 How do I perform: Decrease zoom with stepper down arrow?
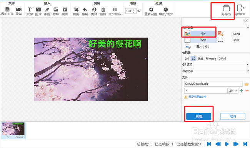point(134,12)
